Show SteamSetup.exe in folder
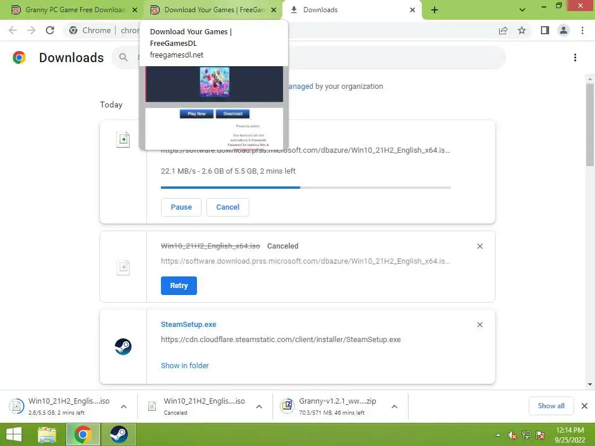Screen dimensions: 595x446 pyautogui.click(x=185, y=366)
